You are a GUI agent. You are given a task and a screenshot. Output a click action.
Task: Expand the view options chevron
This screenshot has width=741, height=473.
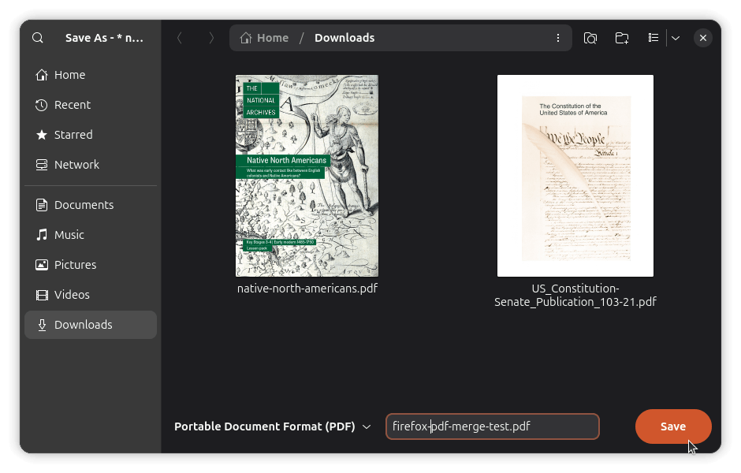coord(676,38)
